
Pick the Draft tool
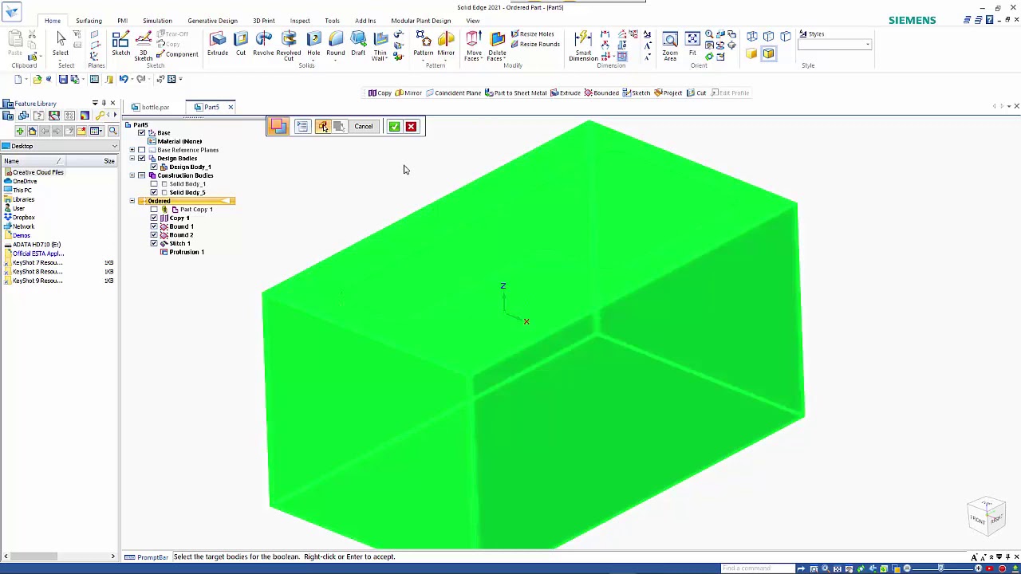(358, 43)
